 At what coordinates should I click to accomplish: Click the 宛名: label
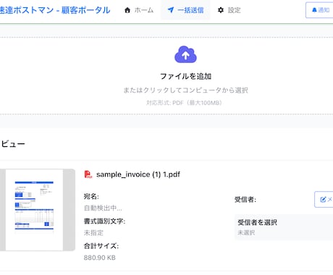91,196
